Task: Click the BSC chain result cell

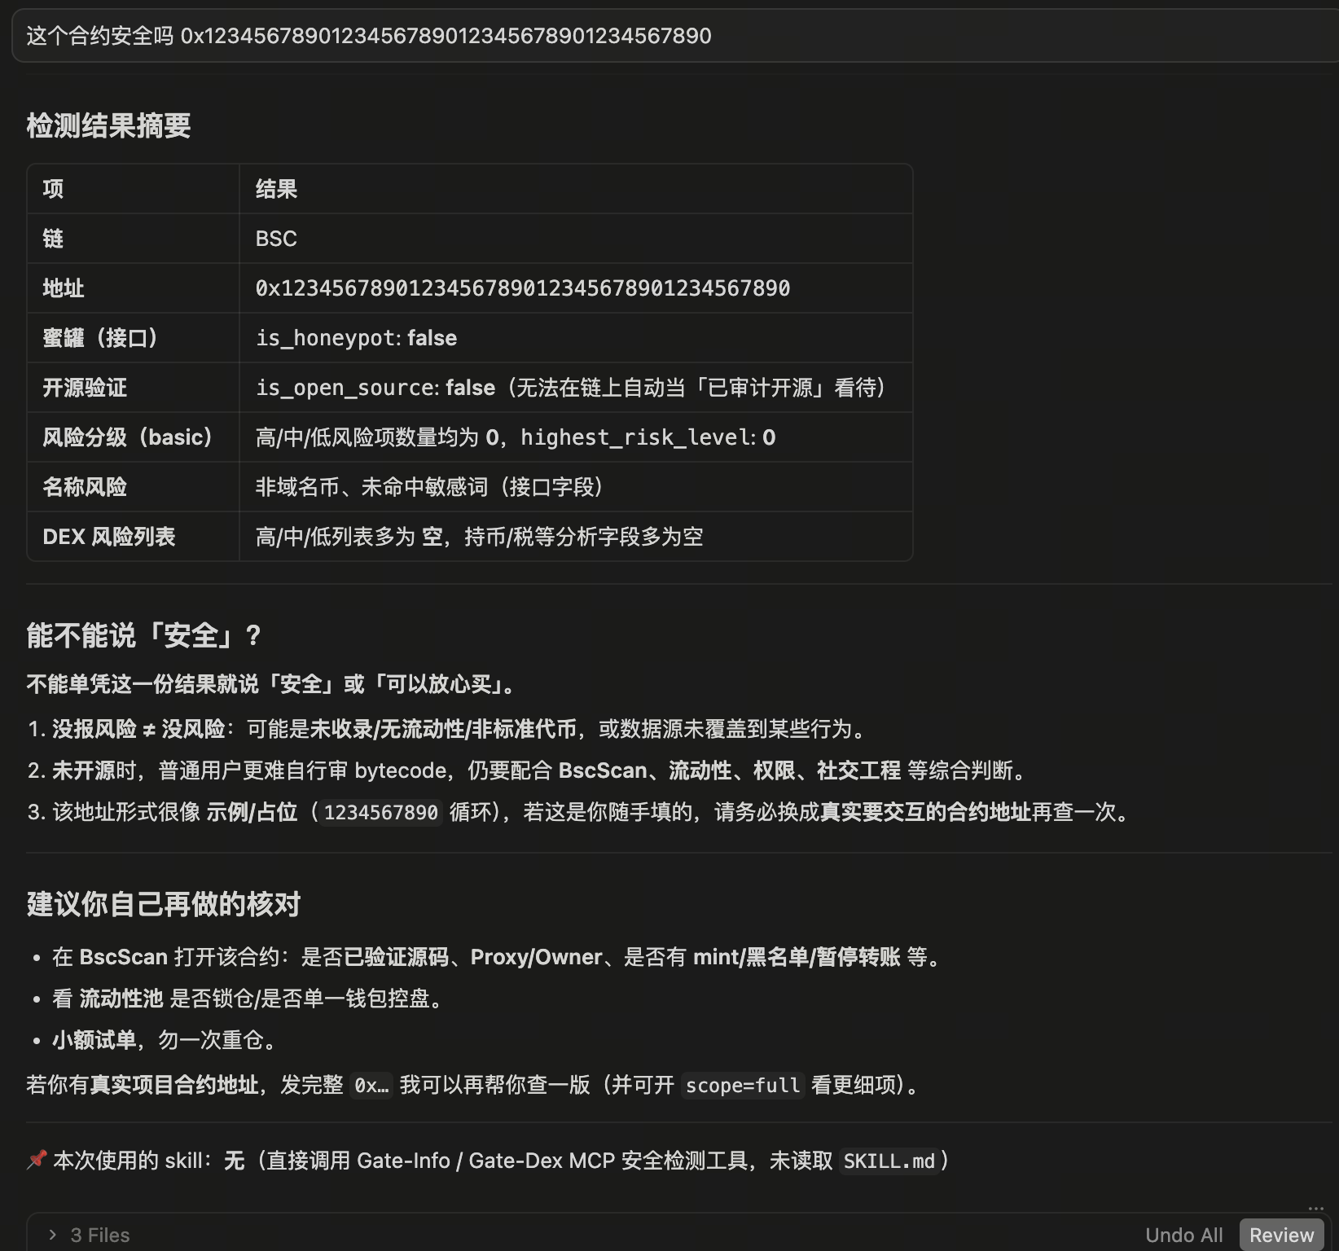Action: coord(276,238)
